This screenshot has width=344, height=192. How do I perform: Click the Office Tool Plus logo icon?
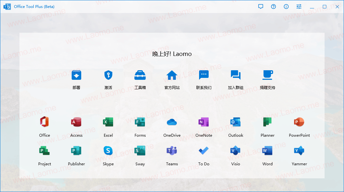(7, 7)
